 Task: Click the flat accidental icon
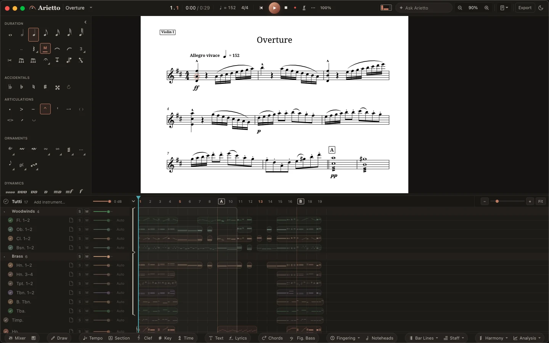point(22,87)
